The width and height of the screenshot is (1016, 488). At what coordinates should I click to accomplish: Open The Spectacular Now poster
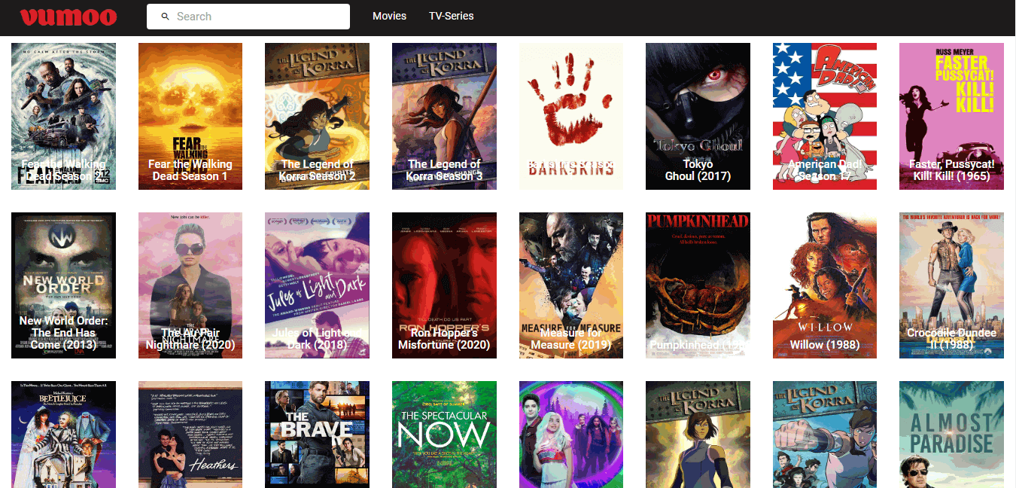tap(444, 435)
